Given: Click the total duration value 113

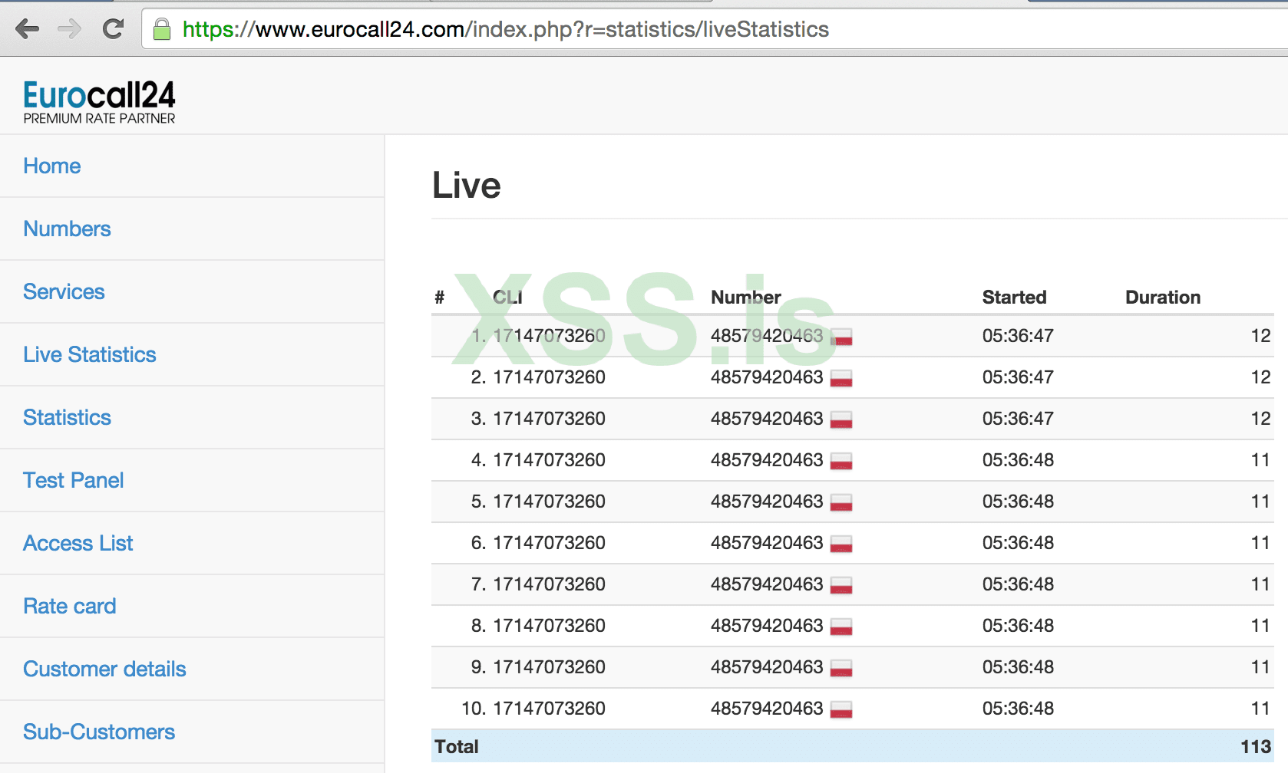Looking at the screenshot, I should point(1256,747).
